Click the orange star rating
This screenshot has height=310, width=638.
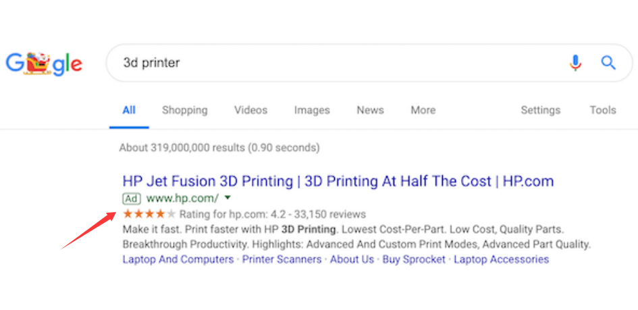pos(149,214)
